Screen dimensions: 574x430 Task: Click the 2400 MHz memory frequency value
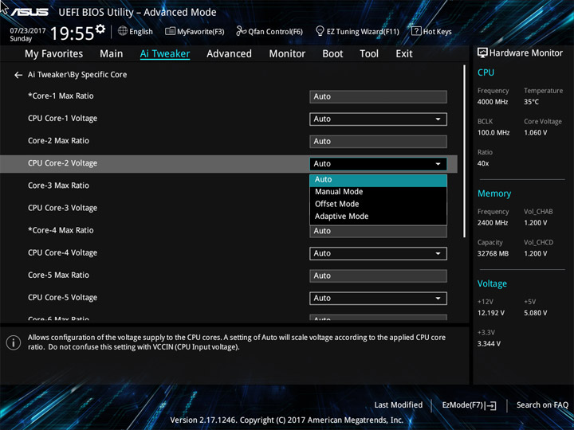[x=493, y=223]
